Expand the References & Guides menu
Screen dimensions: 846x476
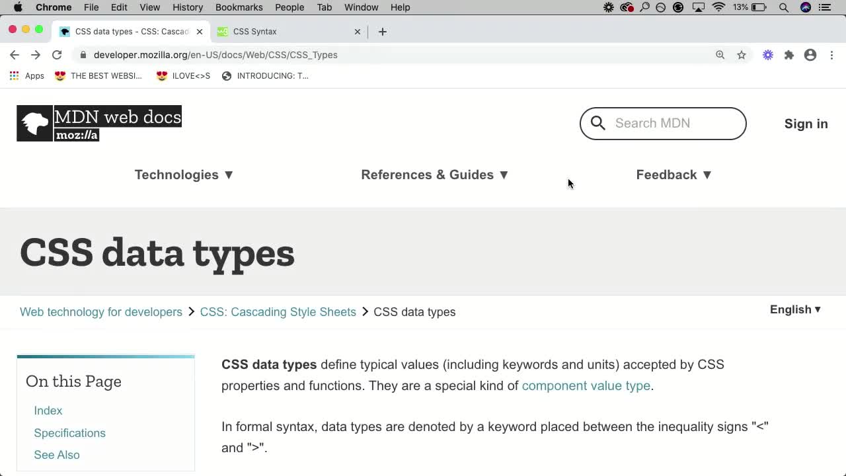point(434,175)
